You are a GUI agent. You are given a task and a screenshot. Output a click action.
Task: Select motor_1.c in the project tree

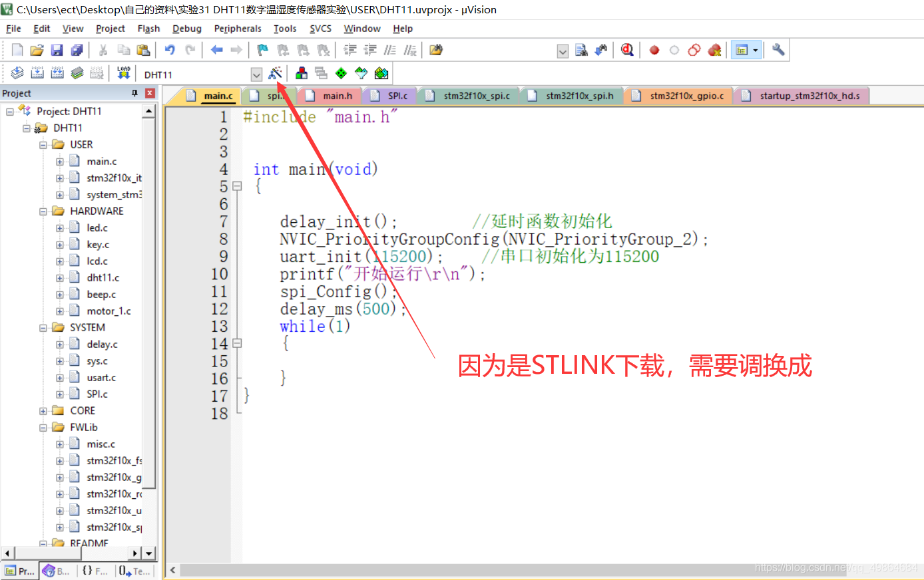[x=109, y=311]
